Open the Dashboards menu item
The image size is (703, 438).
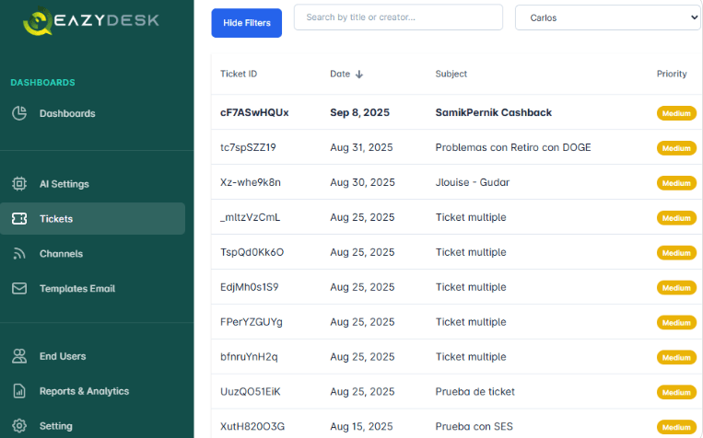pyautogui.click(x=67, y=113)
